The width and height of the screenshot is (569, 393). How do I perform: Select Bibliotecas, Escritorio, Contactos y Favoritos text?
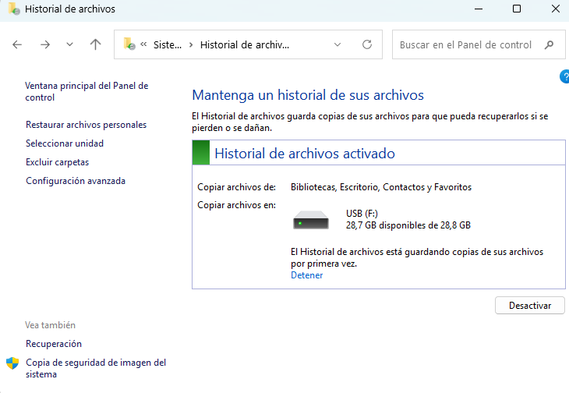(x=381, y=187)
